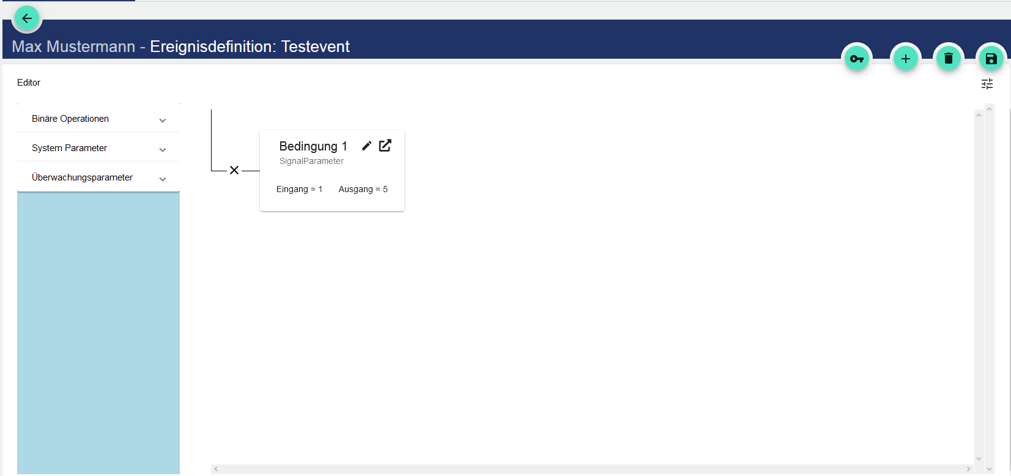The height and width of the screenshot is (476, 1011).
Task: Click the light blue drop area
Action: tap(98, 330)
